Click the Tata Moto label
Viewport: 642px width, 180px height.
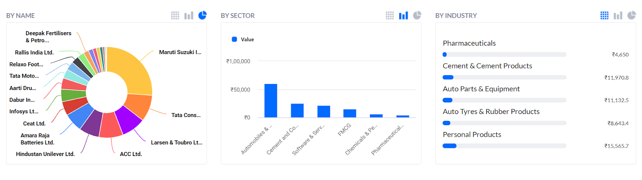coord(24,76)
